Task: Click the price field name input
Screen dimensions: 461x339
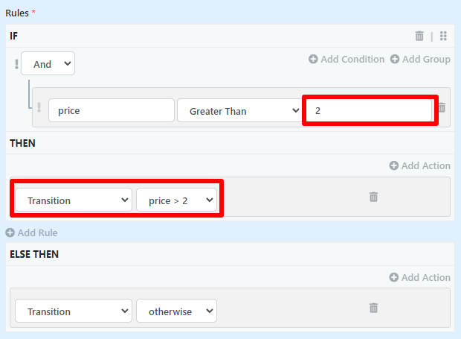Action: [111, 111]
